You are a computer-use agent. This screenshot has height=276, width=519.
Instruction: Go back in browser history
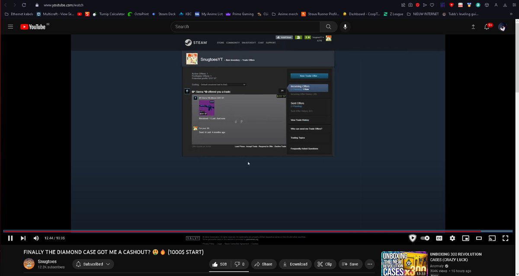pos(6,5)
